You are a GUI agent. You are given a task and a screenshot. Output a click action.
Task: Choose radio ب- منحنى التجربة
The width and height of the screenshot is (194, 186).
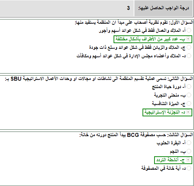coord(189,95)
